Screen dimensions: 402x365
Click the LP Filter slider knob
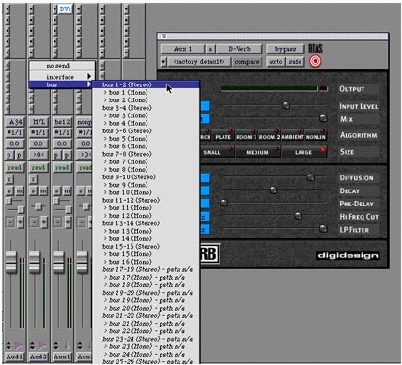pyautogui.click(x=323, y=228)
